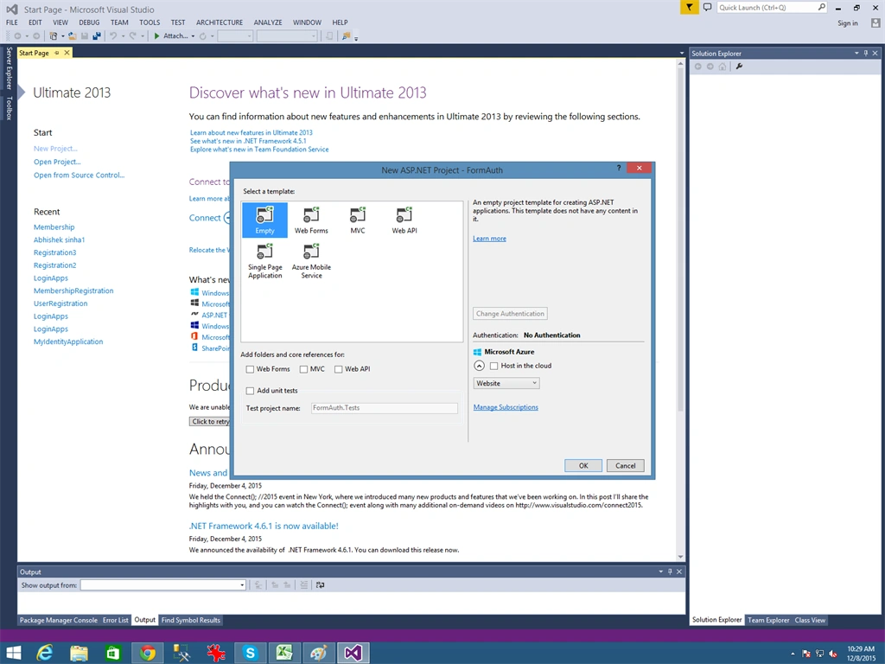The width and height of the screenshot is (885, 664).
Task: Expand the Show output from dropdown
Action: [162, 585]
